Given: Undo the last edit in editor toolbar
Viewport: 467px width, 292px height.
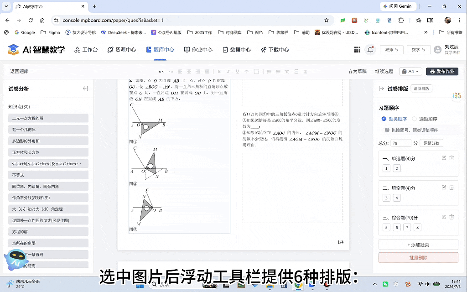Looking at the screenshot, I should pyautogui.click(x=161, y=72).
